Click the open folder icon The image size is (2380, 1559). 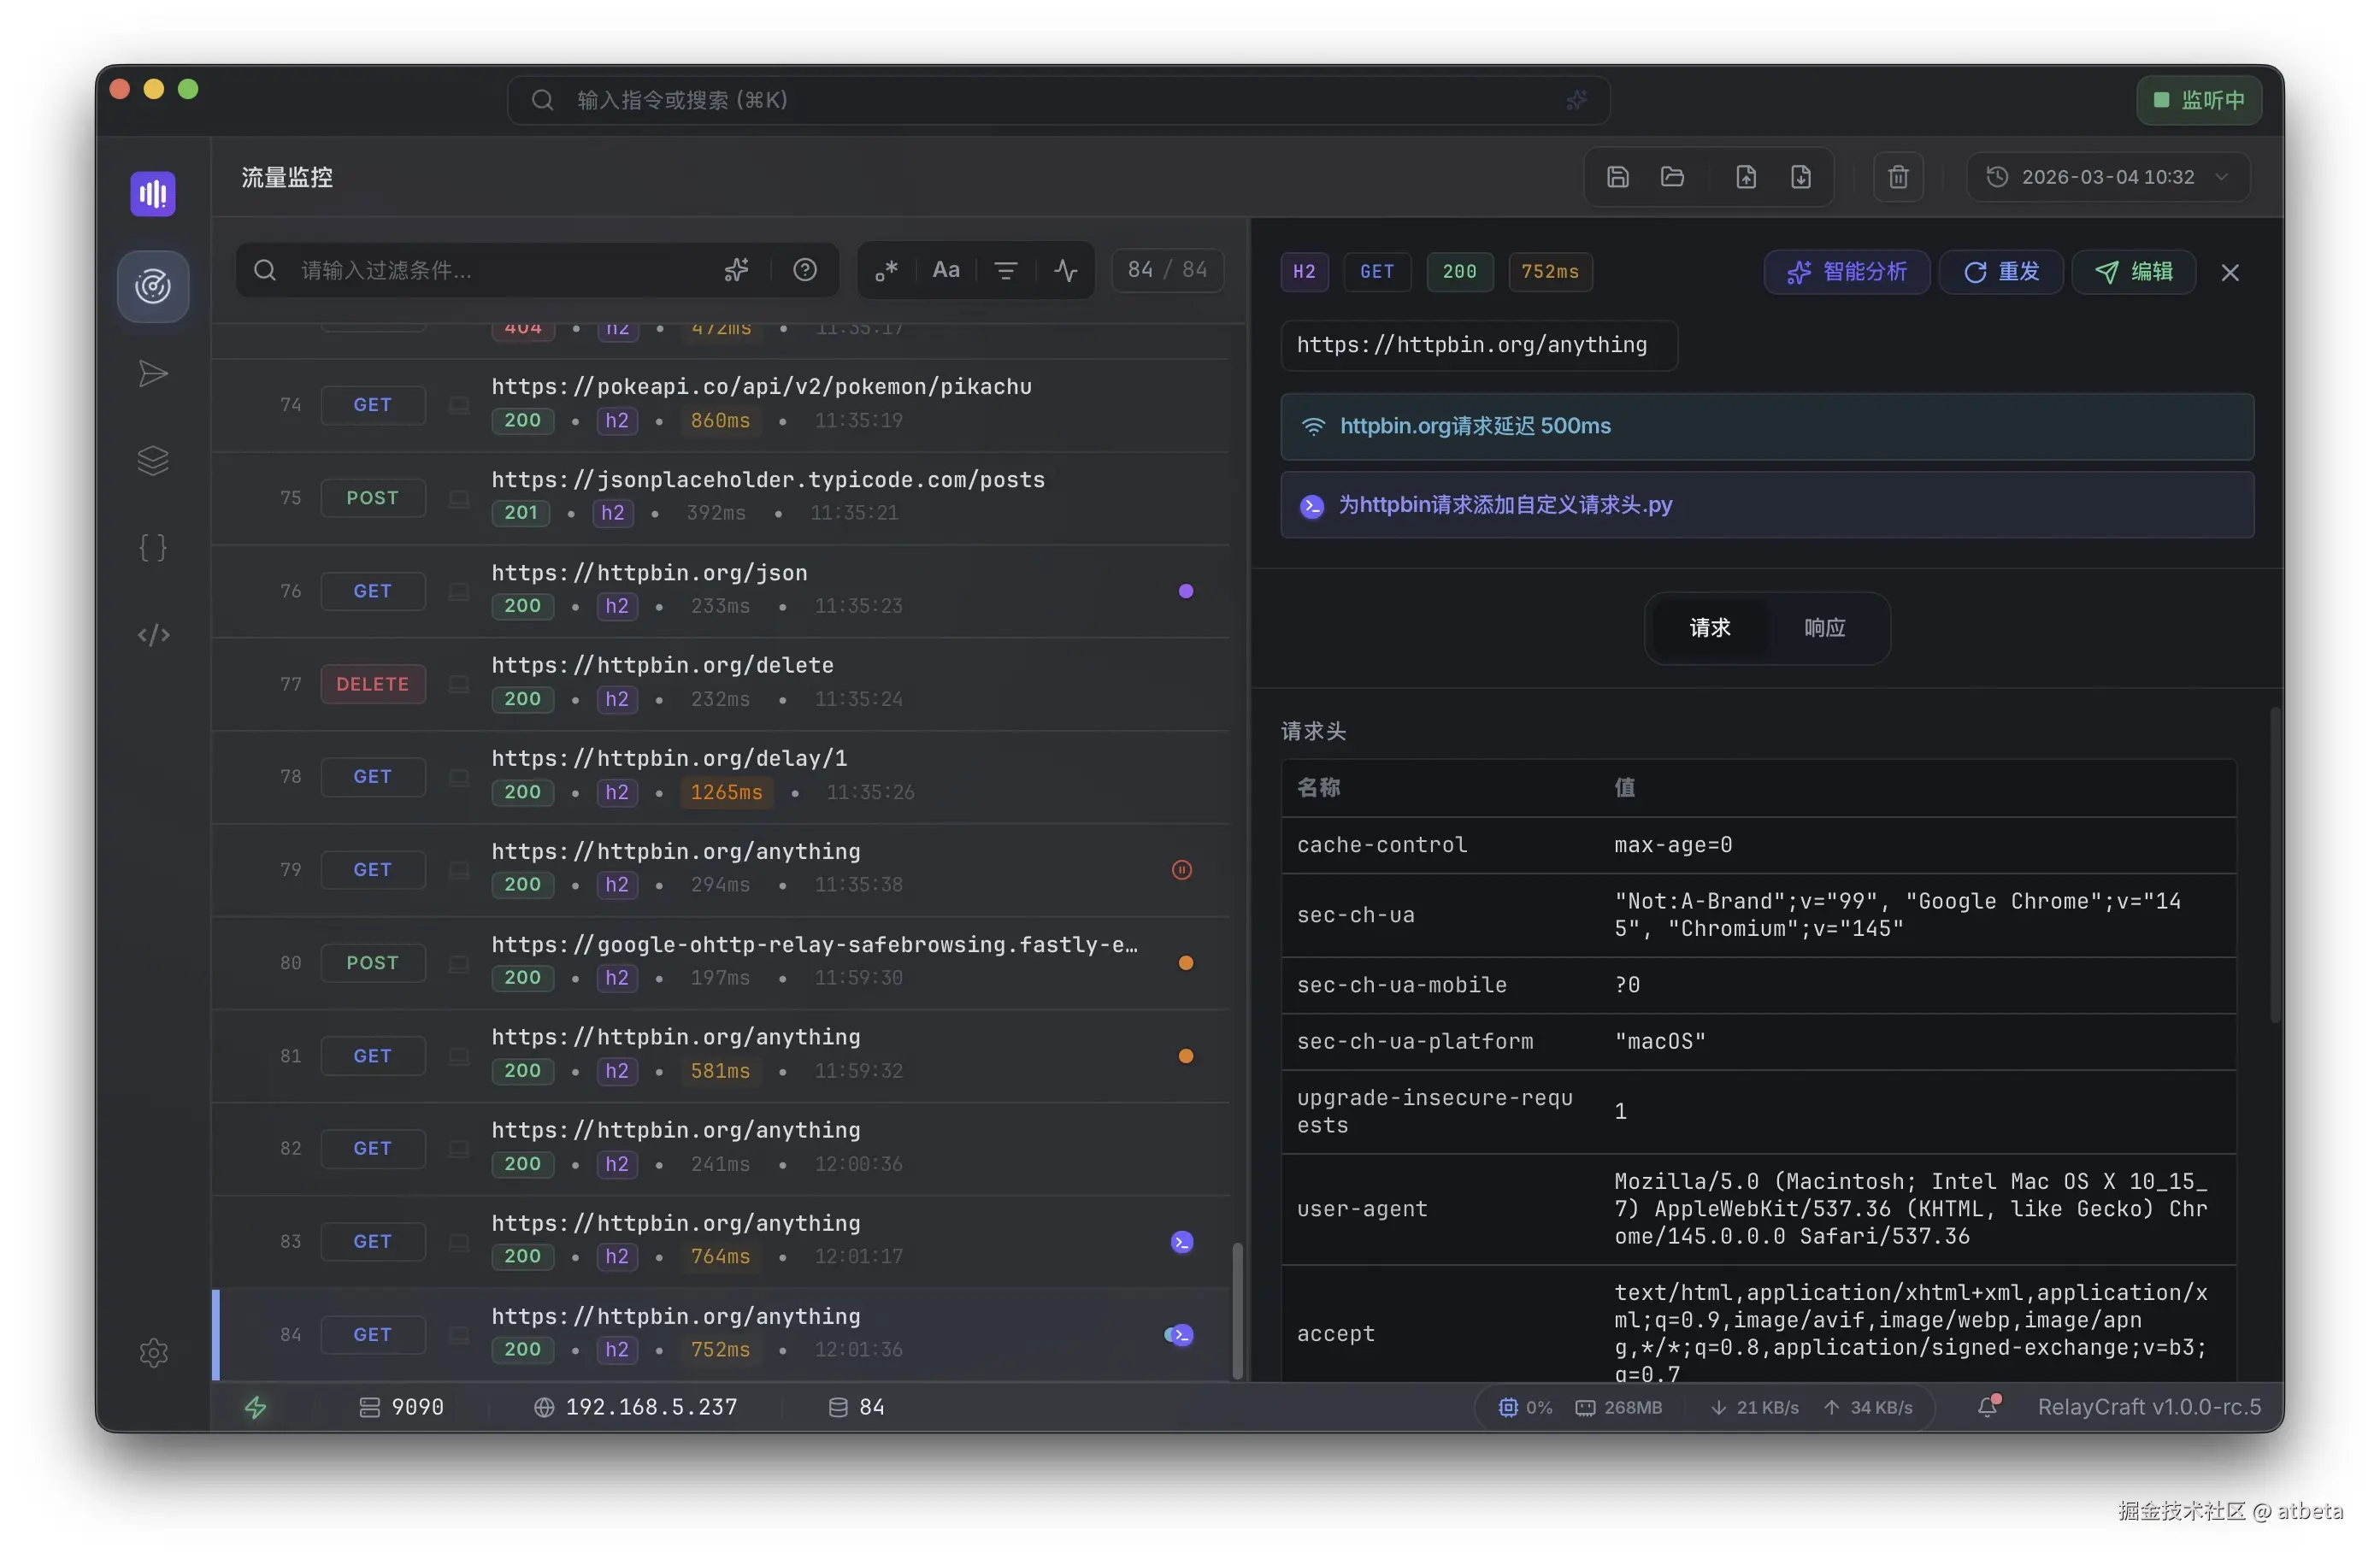click(x=1672, y=177)
